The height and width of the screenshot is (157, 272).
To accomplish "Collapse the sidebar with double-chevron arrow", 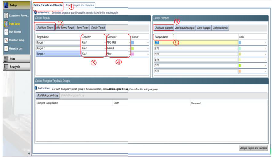I will coord(29,153).
